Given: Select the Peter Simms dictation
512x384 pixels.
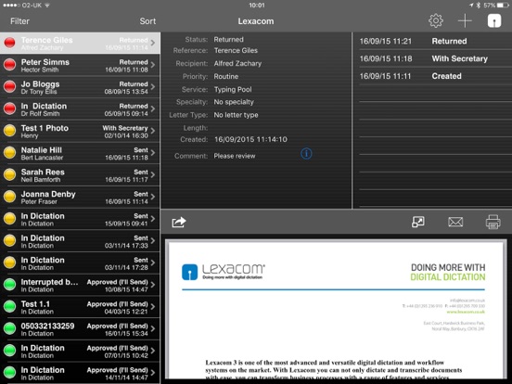Looking at the screenshot, I should 80,65.
